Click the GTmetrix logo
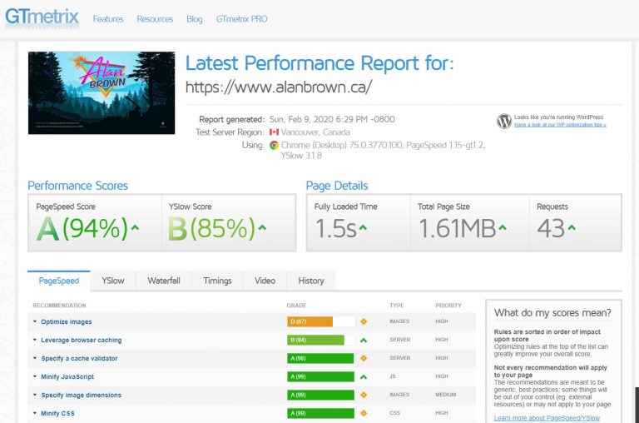The image size is (639, 423). (42, 18)
